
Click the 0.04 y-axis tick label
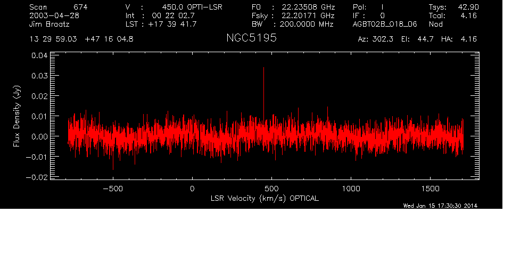coord(39,55)
